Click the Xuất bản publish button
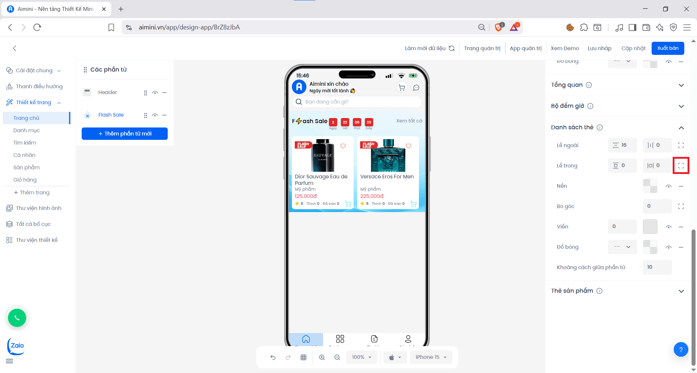 click(x=668, y=48)
